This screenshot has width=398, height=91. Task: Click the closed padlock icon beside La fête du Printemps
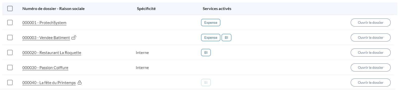click(80, 82)
